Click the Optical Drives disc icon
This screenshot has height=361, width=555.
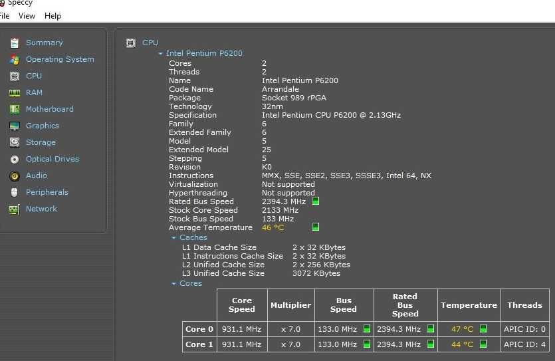coord(15,160)
